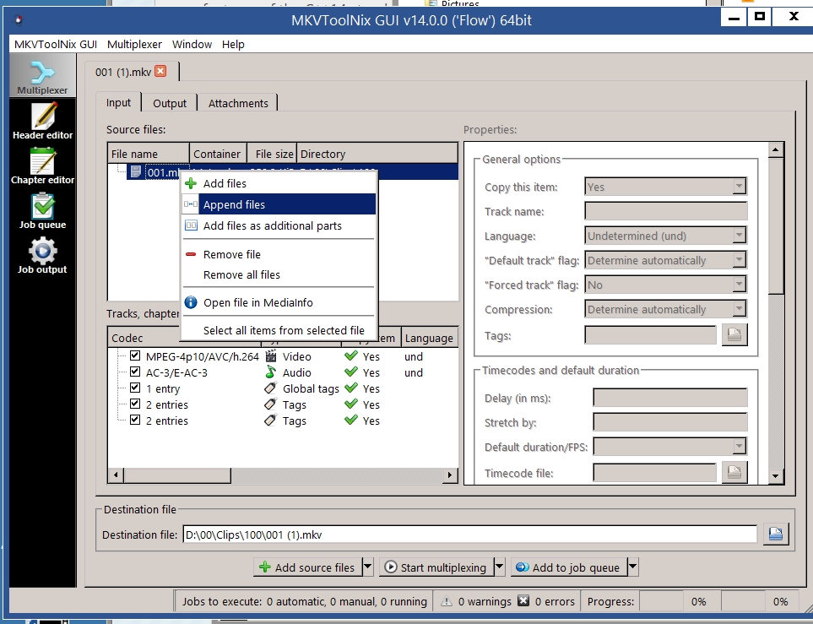Switch to the Attachments tab

click(238, 103)
